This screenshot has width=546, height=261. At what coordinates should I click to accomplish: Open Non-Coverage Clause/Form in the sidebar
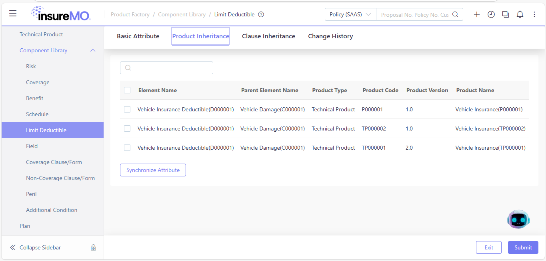click(60, 178)
